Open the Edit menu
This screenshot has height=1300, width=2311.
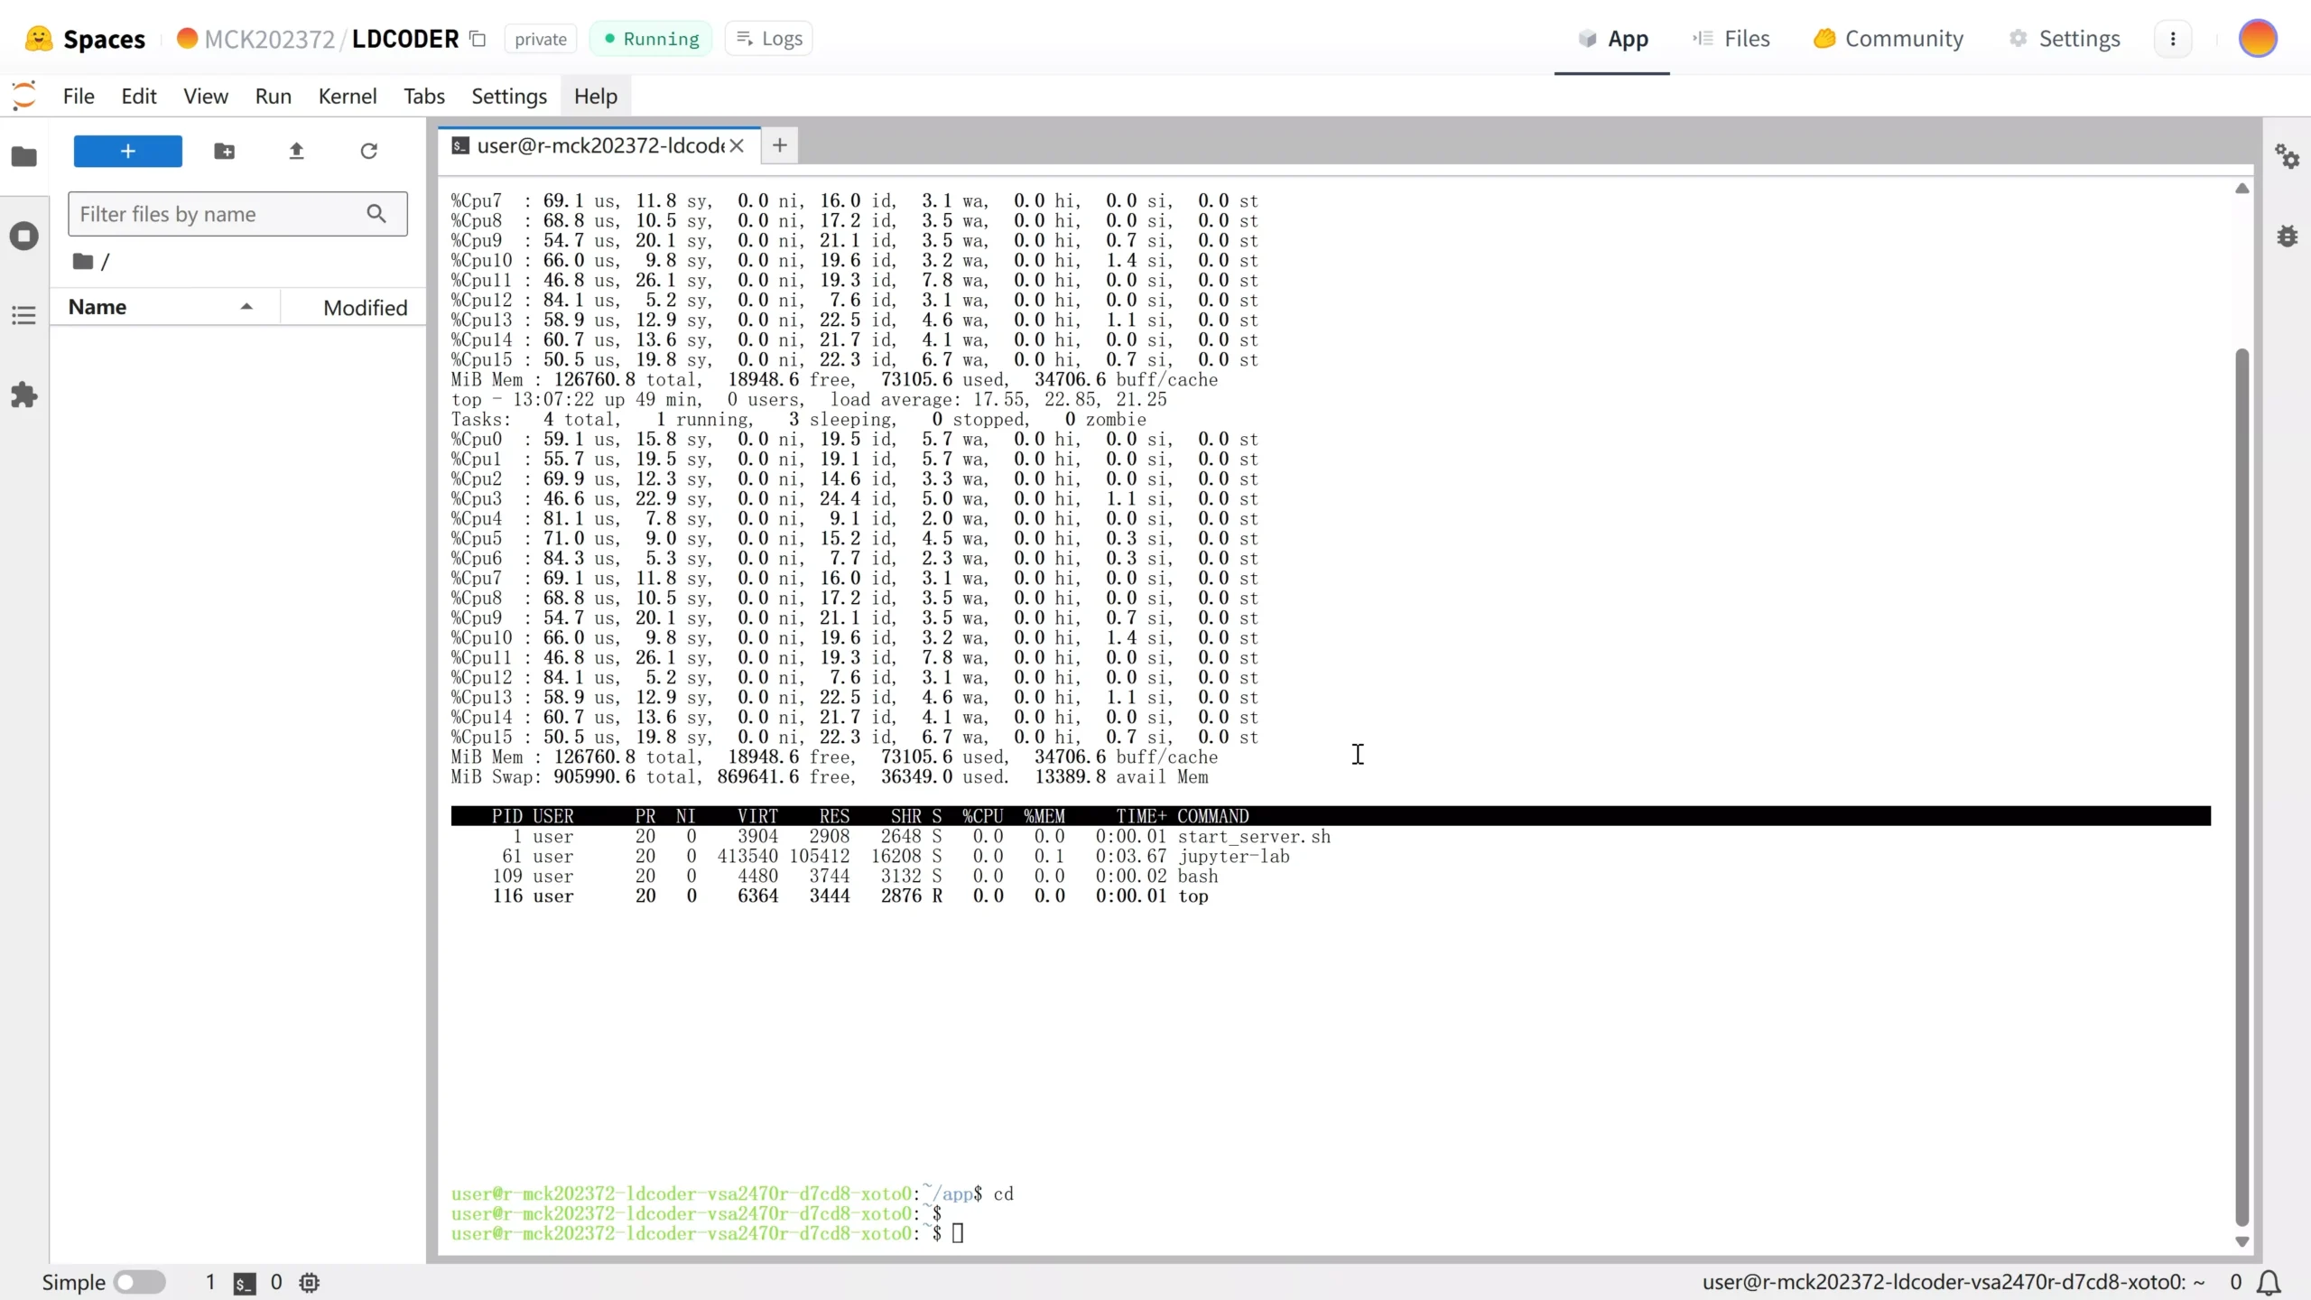click(139, 96)
